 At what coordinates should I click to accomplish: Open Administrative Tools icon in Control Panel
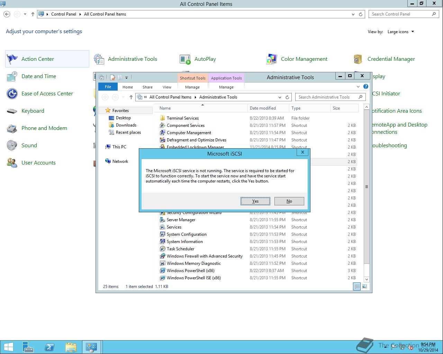[x=99, y=59]
